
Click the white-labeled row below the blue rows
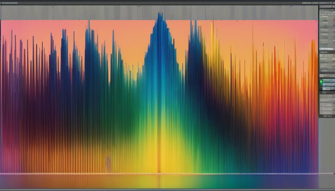327,89
